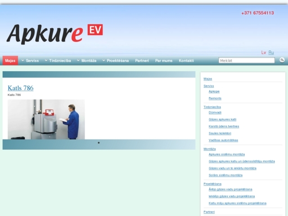Open Vadības automātikas sidebar link
The image size is (288, 216).
coord(223,140)
